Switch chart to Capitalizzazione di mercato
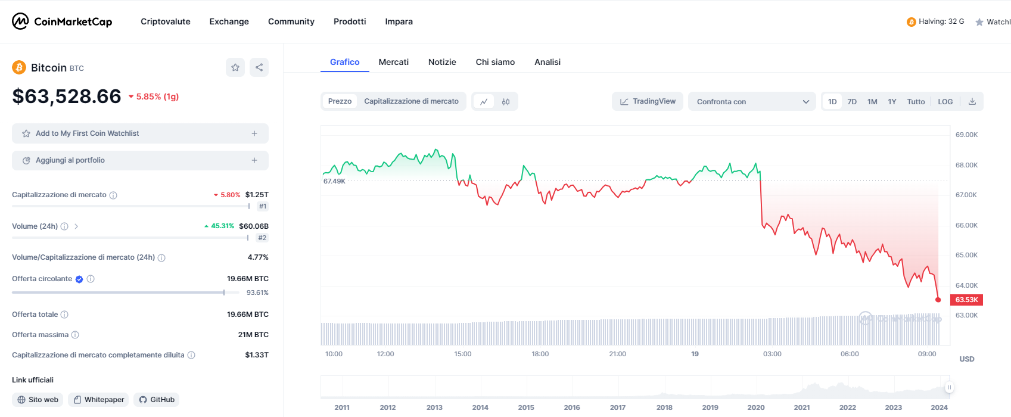The width and height of the screenshot is (1011, 417). pyautogui.click(x=411, y=101)
